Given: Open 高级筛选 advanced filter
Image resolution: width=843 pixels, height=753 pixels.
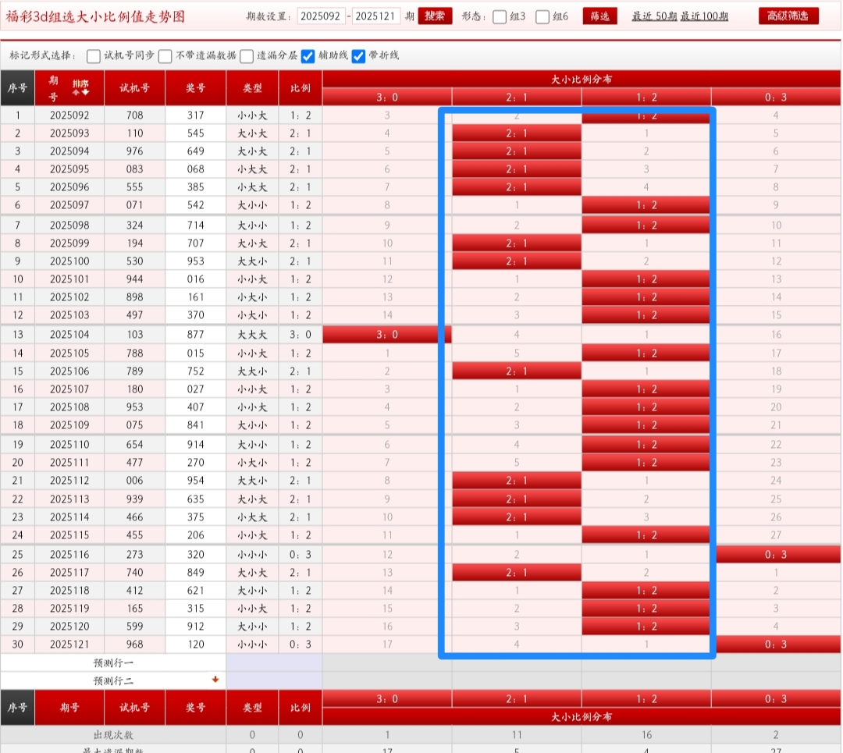Looking at the screenshot, I should (x=788, y=16).
